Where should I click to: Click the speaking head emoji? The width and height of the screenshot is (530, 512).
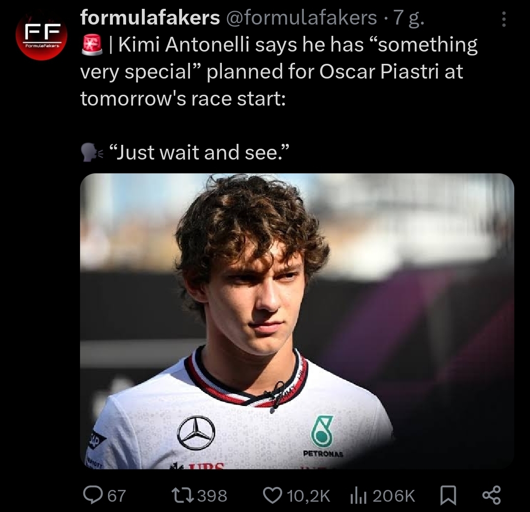pos(92,153)
